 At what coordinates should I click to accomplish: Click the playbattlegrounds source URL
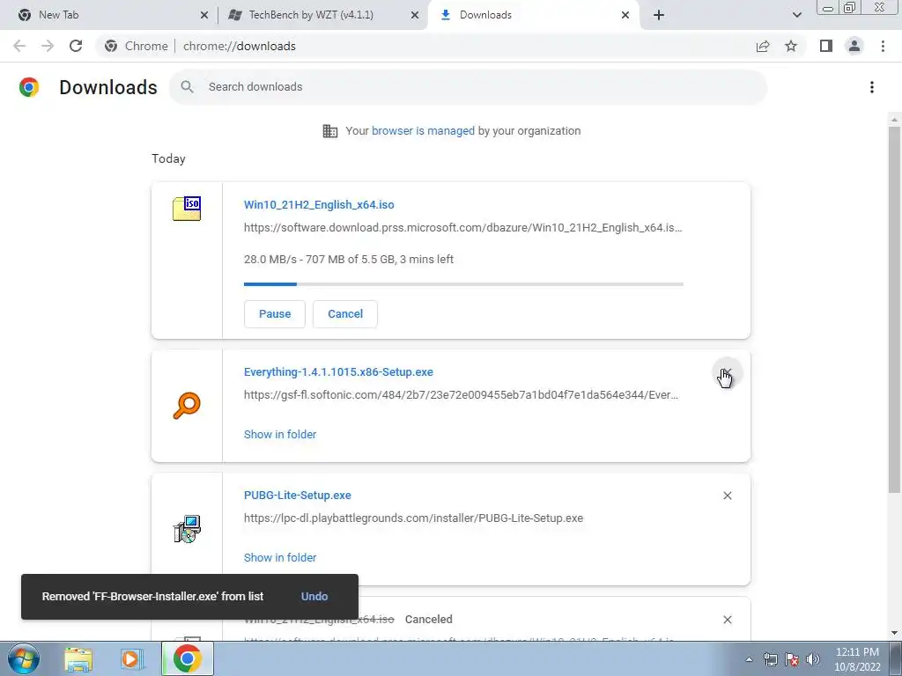click(414, 518)
